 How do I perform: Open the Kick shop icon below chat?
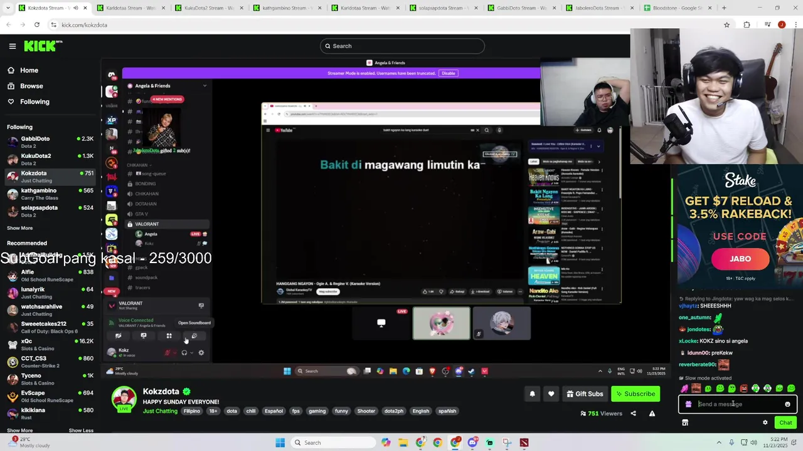[x=685, y=423]
